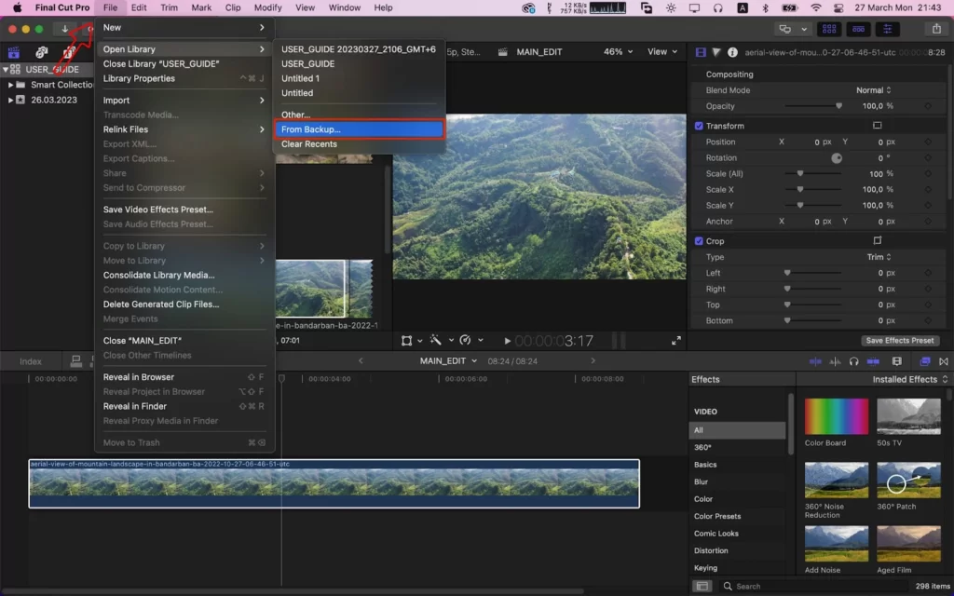The height and width of the screenshot is (596, 954).
Task: Click the Share export icon in toolbar
Action: coord(936,29)
